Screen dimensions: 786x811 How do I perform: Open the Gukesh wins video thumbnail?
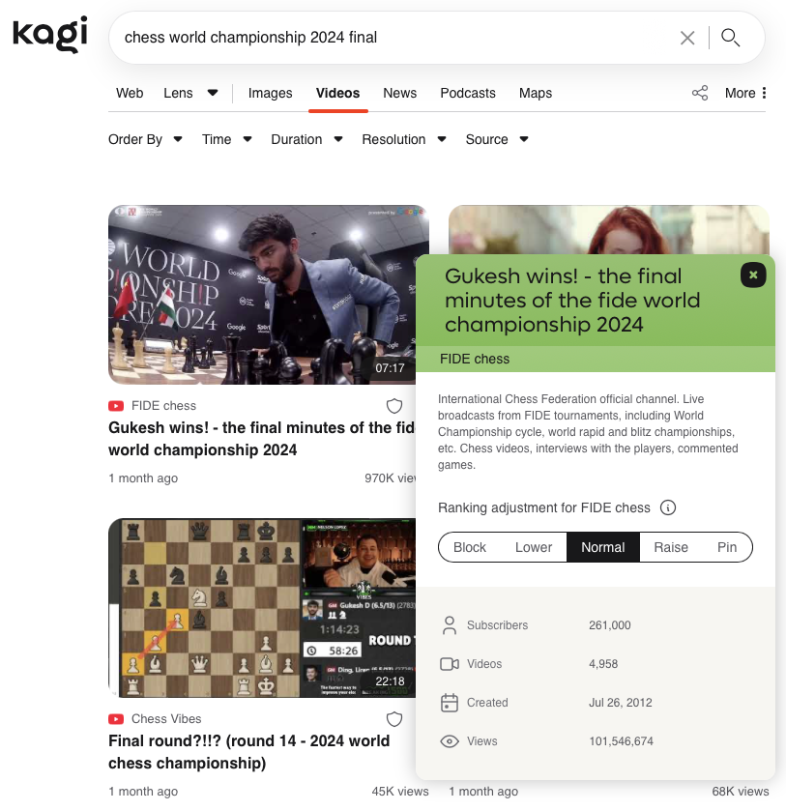[x=262, y=295]
